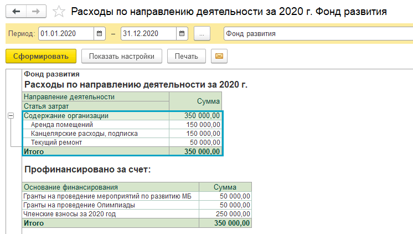Click the Печать button
The image size is (413, 234).
click(x=186, y=56)
